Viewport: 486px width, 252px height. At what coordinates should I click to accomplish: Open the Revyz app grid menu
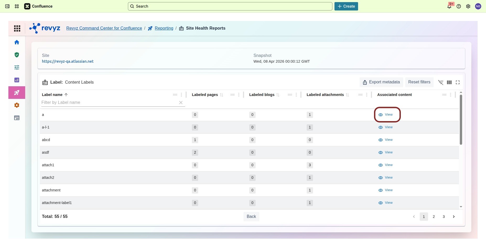17,28
